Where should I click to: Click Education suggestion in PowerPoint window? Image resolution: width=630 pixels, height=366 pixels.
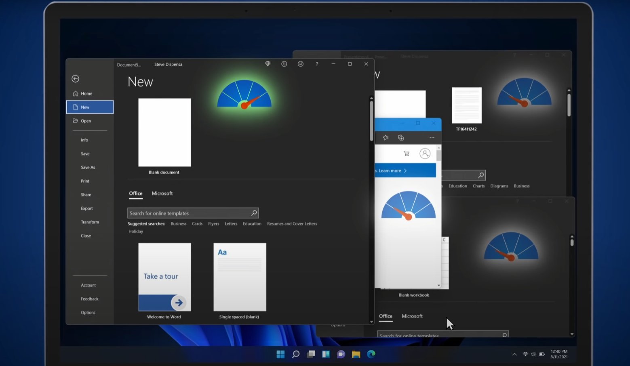click(458, 186)
